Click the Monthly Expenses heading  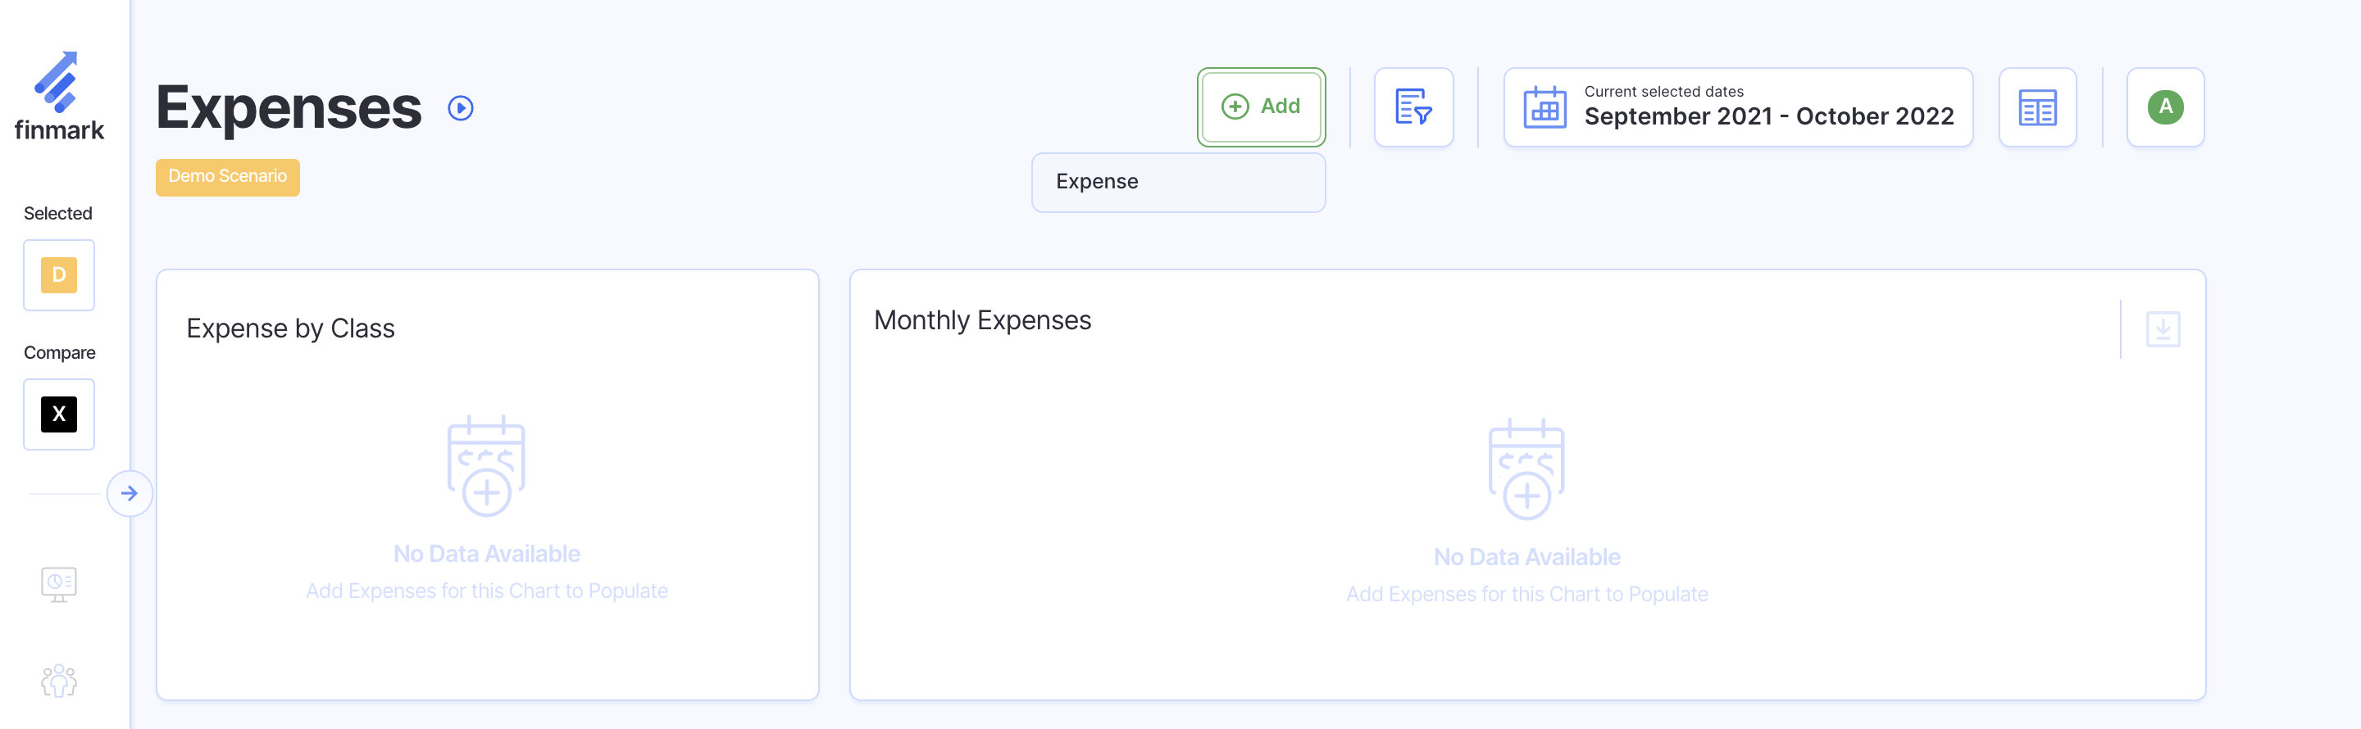(x=981, y=320)
